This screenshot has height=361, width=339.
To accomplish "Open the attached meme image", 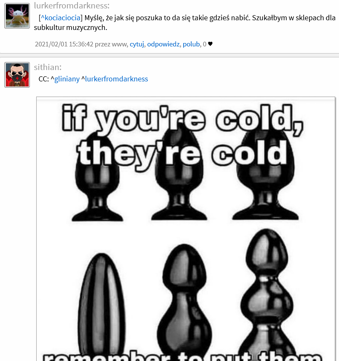I will point(186,229).
